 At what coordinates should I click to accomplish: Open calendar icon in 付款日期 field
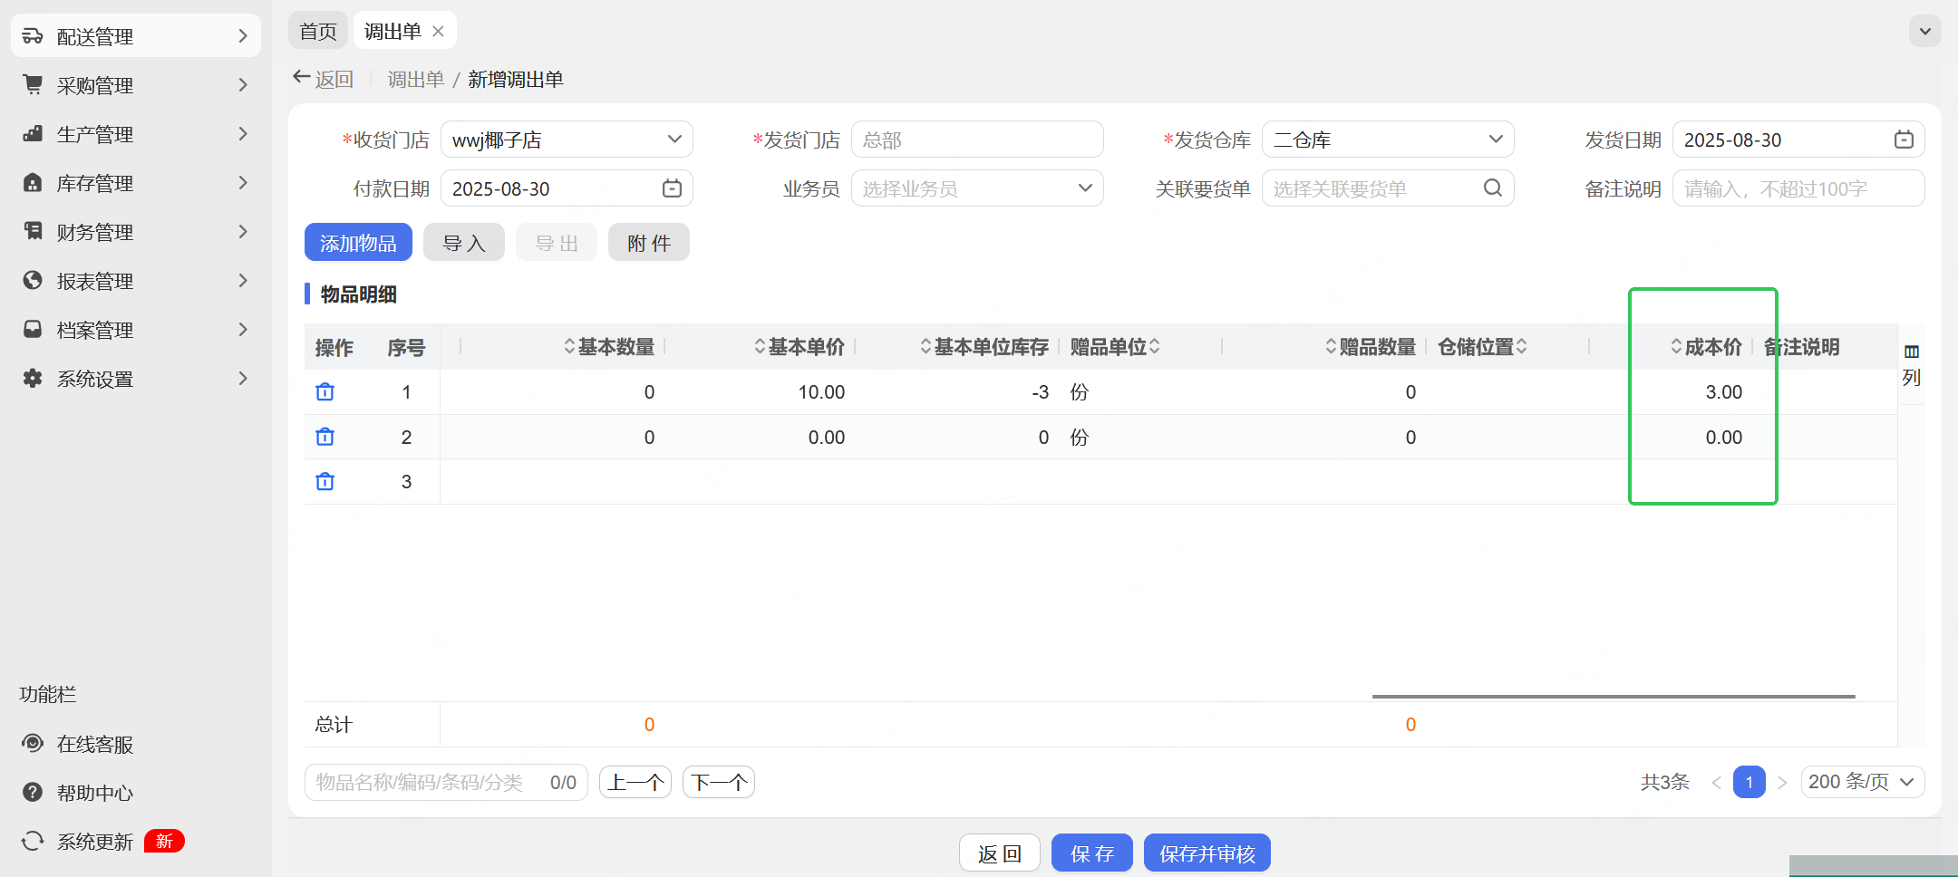672,188
